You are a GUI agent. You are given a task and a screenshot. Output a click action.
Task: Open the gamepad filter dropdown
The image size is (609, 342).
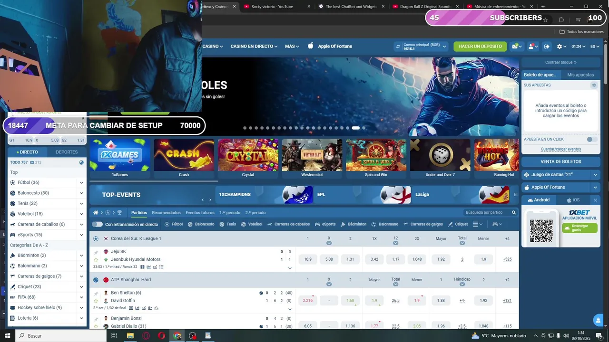point(497,224)
